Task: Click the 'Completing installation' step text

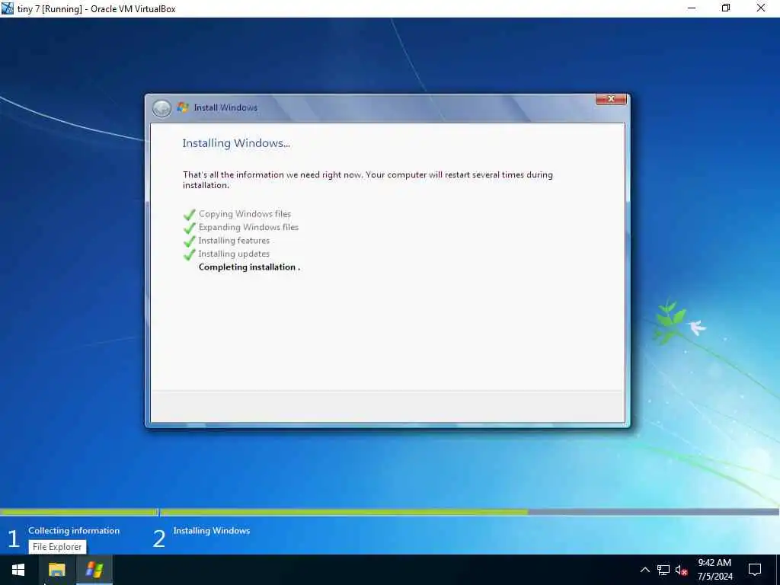Action: pos(249,267)
